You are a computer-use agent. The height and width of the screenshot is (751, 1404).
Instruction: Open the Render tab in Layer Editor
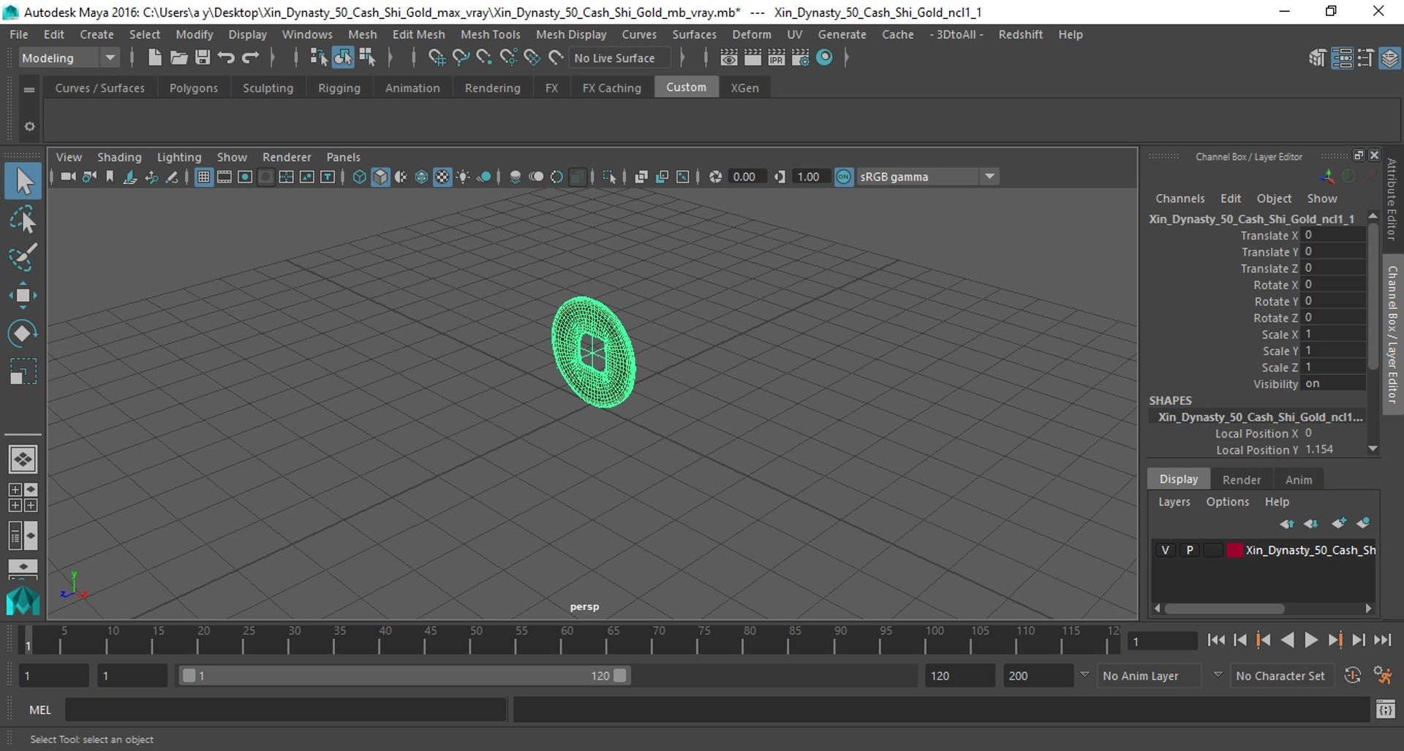1241,480
